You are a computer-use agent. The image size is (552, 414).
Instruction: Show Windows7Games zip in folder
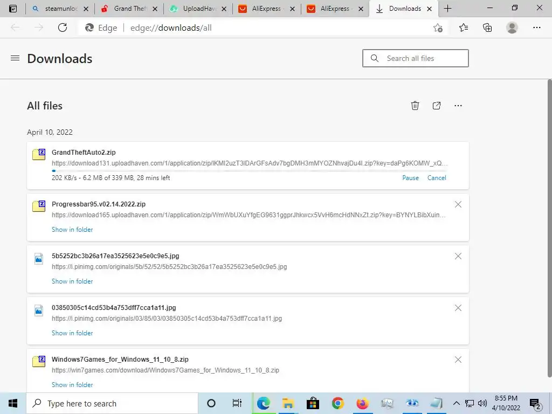point(72,385)
